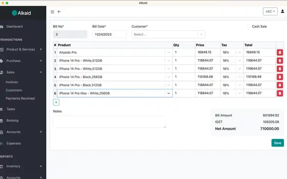
Task: Open the Banking section
Action: click(12, 120)
